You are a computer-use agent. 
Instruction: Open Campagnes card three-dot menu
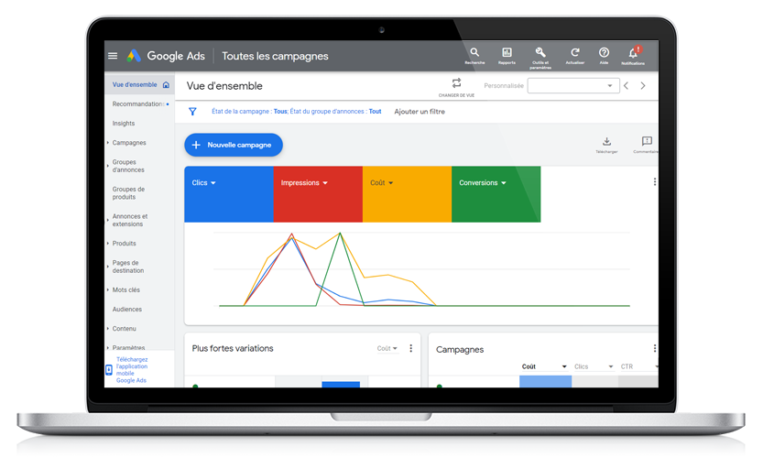[655, 348]
